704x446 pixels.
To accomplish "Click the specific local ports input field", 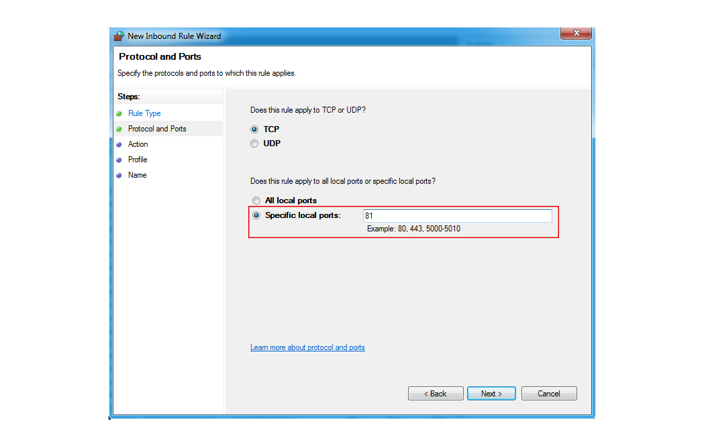I will point(458,216).
